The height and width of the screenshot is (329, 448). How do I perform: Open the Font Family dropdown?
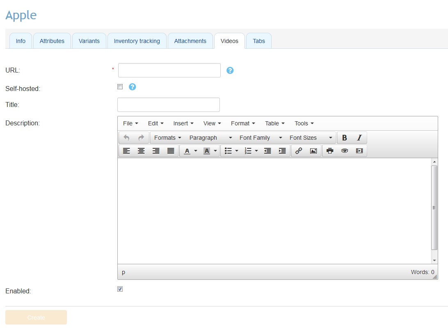click(x=261, y=138)
